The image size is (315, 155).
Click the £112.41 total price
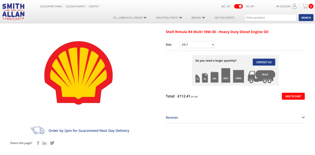click(x=184, y=96)
